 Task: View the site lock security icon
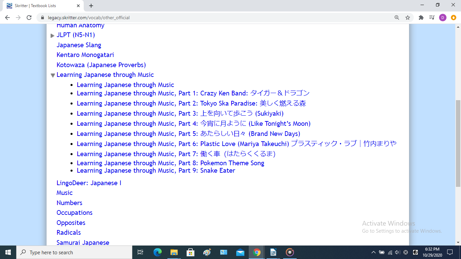coord(43,18)
